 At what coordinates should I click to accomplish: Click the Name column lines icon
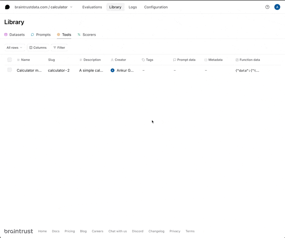[19, 60]
